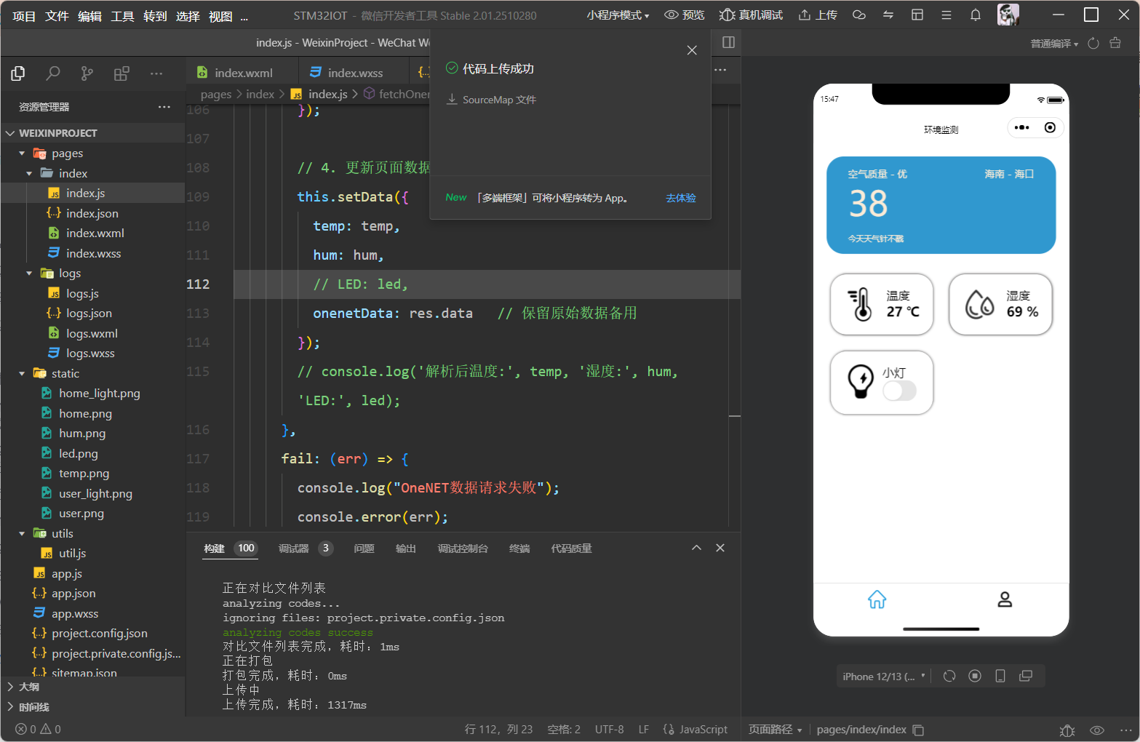
Task: Open the 文件 menu
Action: coord(57,16)
